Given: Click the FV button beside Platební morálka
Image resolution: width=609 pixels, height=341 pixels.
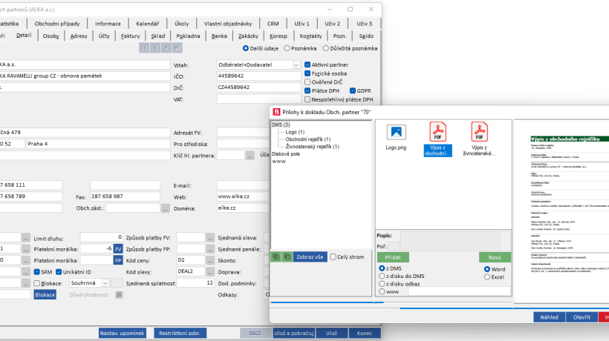Looking at the screenshot, I should pyautogui.click(x=117, y=248).
